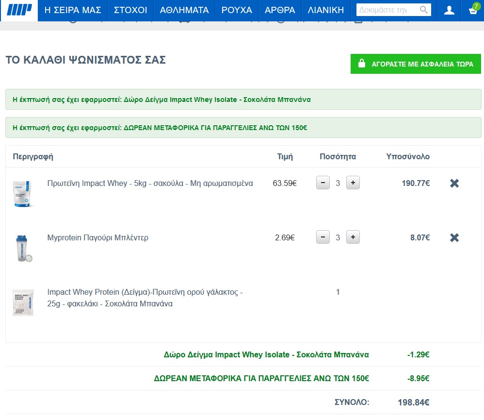Open product link Impact Whey Protein (Δείγμα)
The image size is (484, 420).
point(145,298)
